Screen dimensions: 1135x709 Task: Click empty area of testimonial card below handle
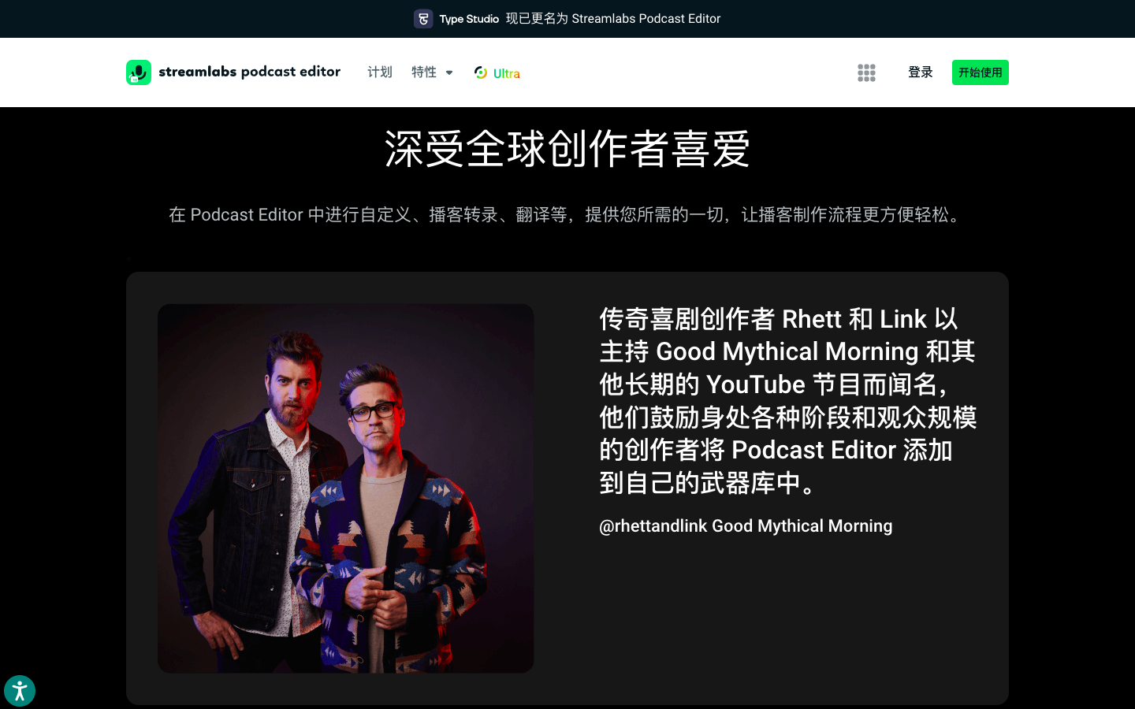point(788,622)
